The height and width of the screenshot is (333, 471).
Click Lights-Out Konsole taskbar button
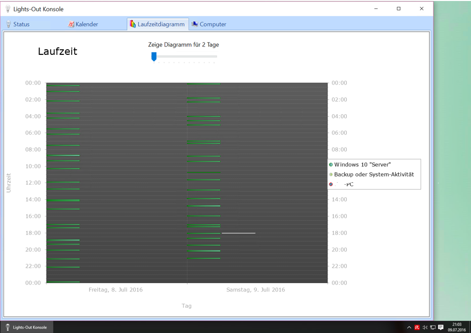27,327
